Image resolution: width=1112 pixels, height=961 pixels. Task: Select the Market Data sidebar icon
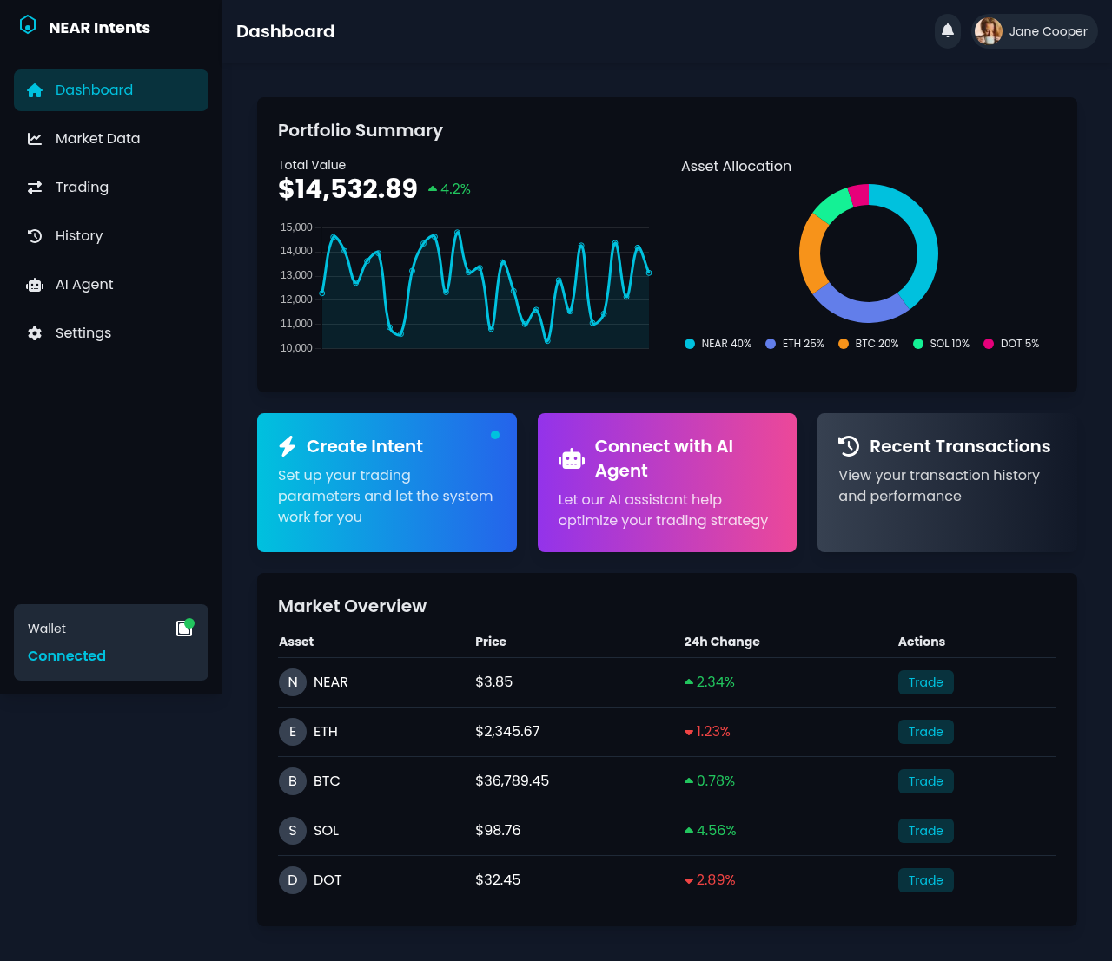(x=35, y=138)
